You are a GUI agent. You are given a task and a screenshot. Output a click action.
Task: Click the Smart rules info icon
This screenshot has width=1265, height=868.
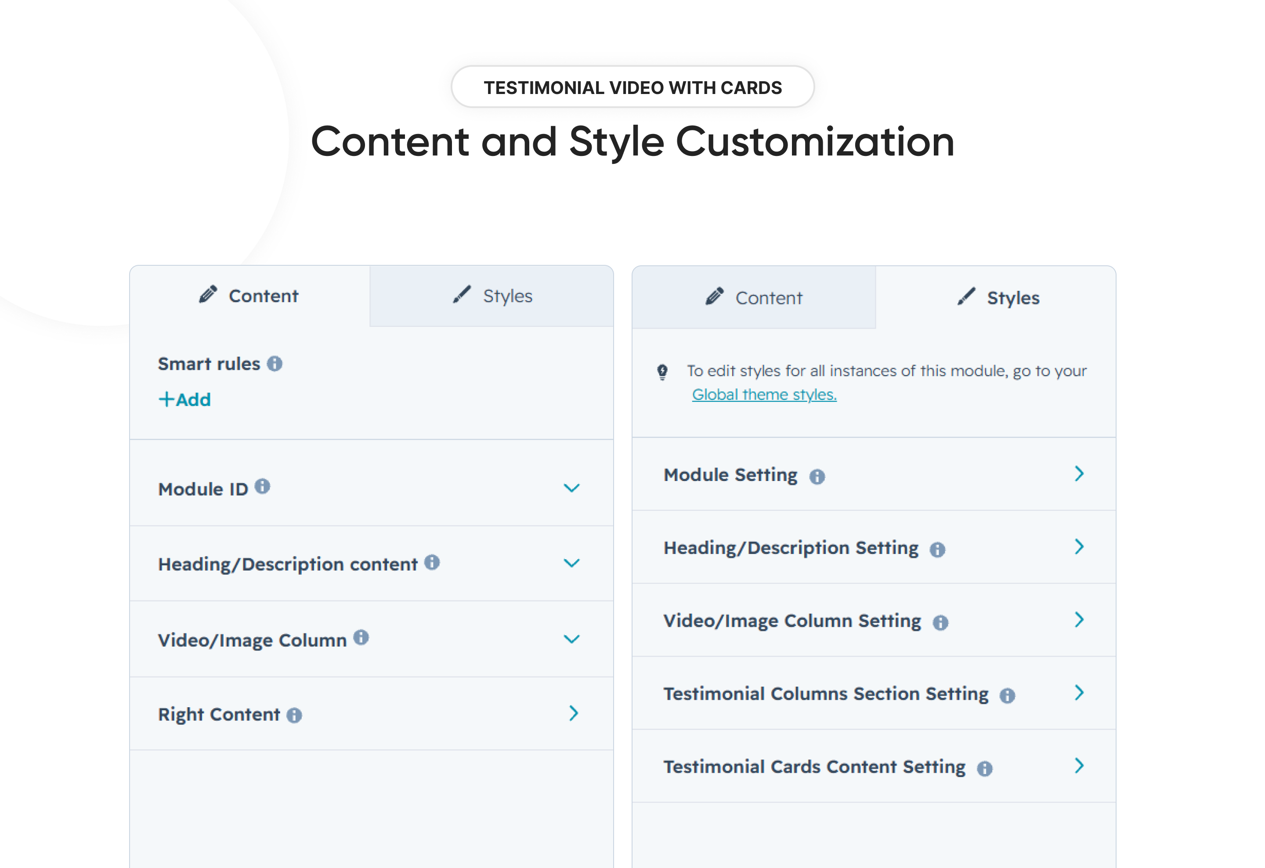(275, 364)
